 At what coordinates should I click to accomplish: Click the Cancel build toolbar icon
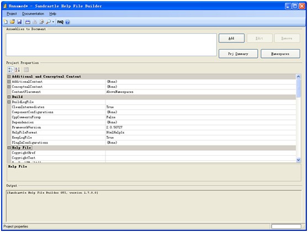pos(35,22)
